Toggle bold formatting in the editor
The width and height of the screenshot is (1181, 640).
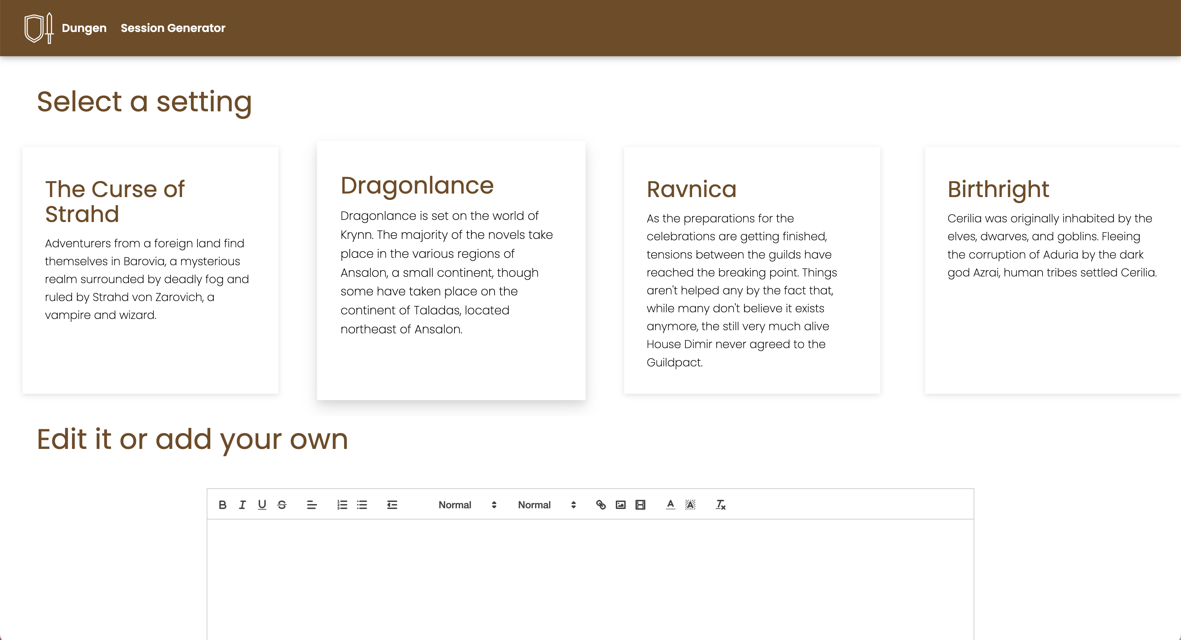pyautogui.click(x=222, y=505)
